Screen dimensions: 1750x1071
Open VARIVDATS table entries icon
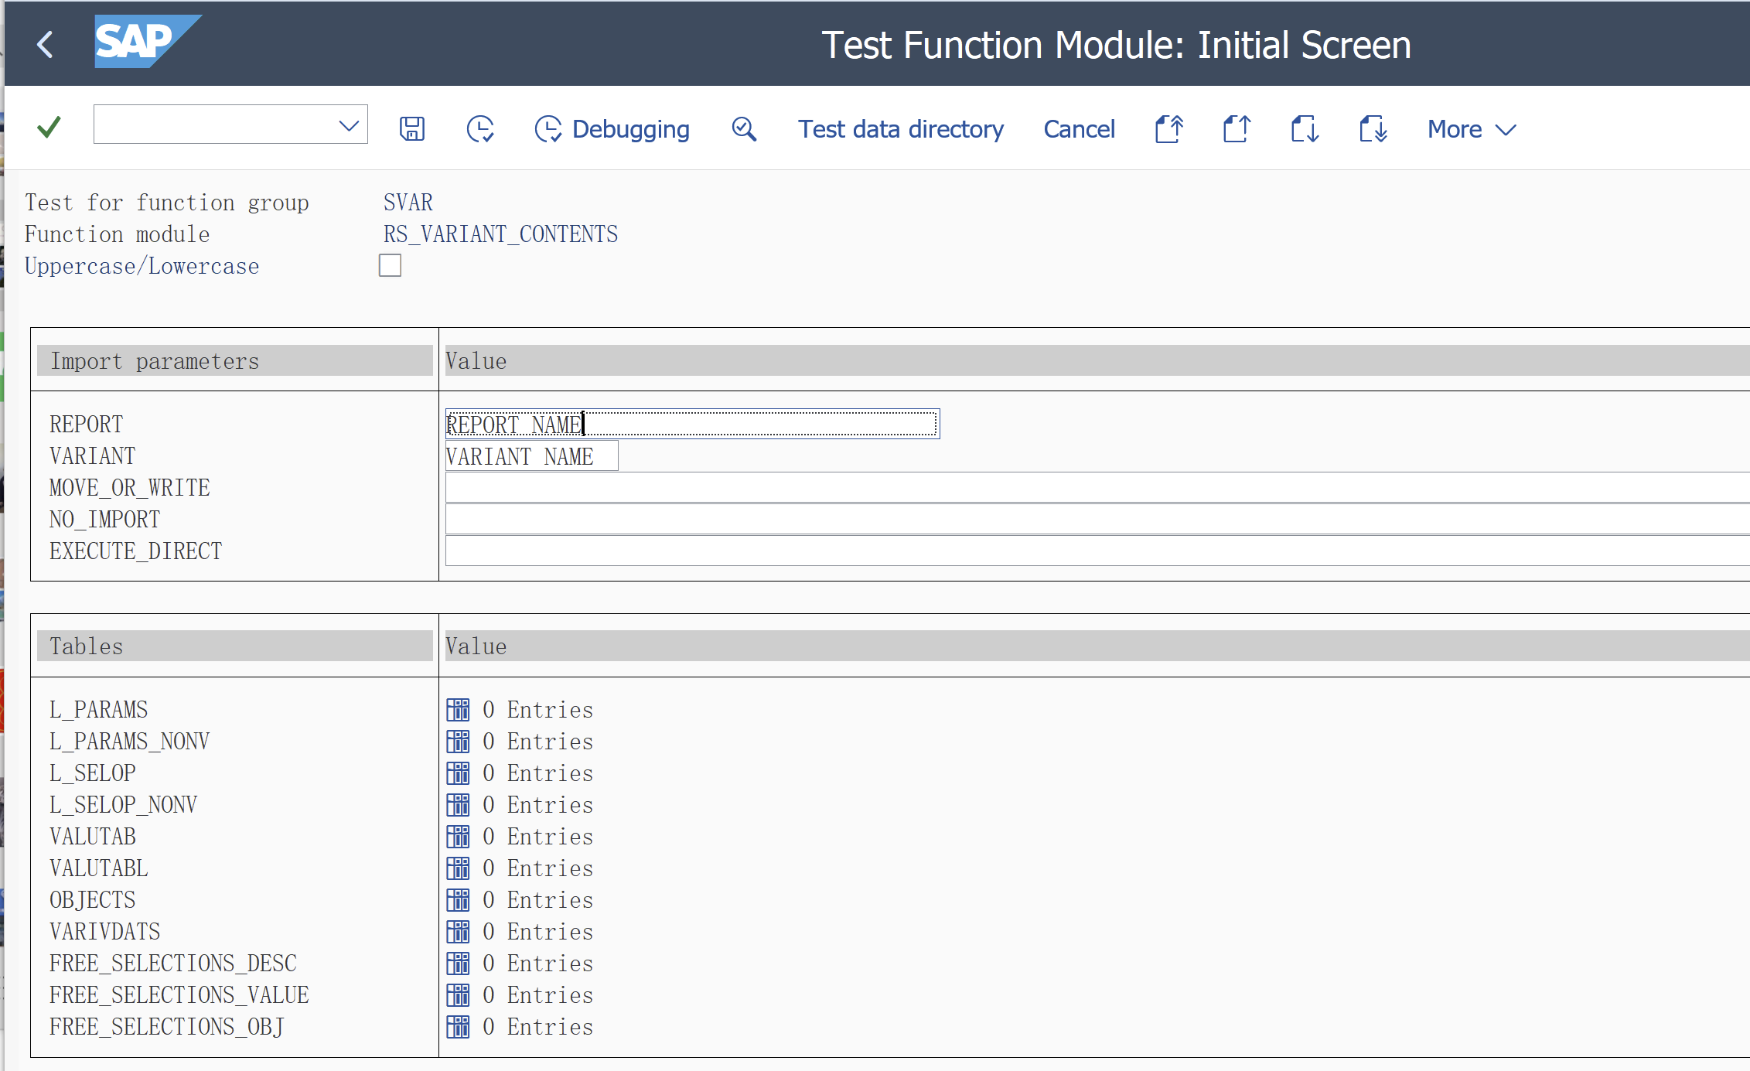pos(458,931)
